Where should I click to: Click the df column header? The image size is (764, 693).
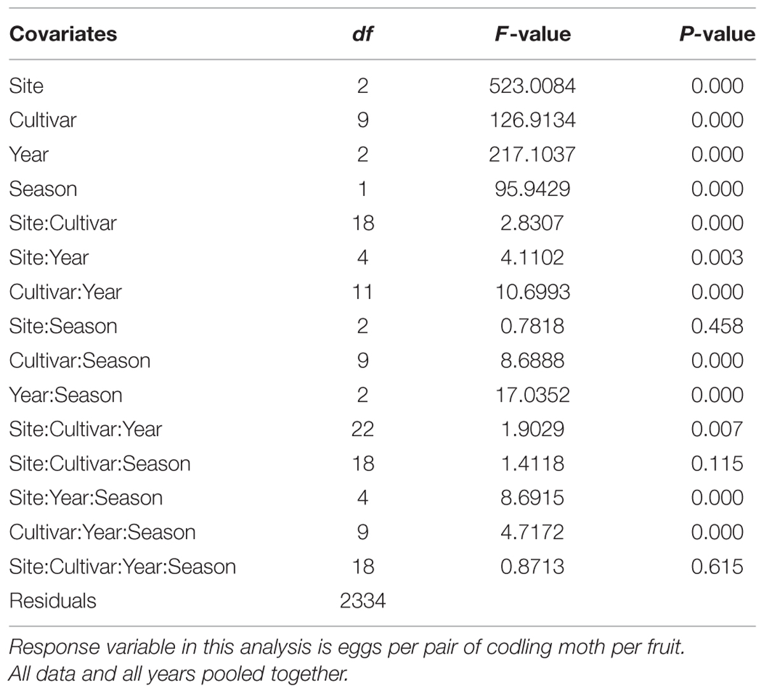pyautogui.click(x=362, y=34)
